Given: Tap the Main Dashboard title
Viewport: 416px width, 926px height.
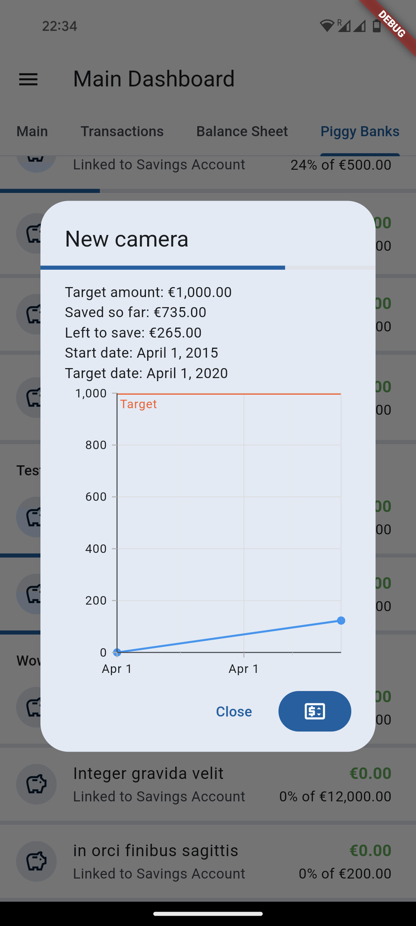Looking at the screenshot, I should pyautogui.click(x=154, y=79).
